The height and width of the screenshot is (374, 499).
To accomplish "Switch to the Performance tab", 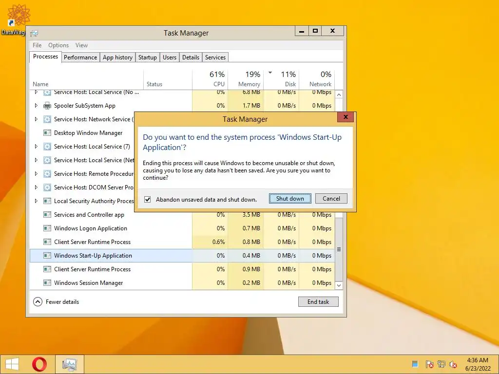I will pyautogui.click(x=80, y=57).
